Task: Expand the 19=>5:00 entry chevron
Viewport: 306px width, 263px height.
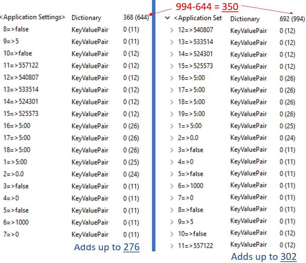Action: point(172,114)
